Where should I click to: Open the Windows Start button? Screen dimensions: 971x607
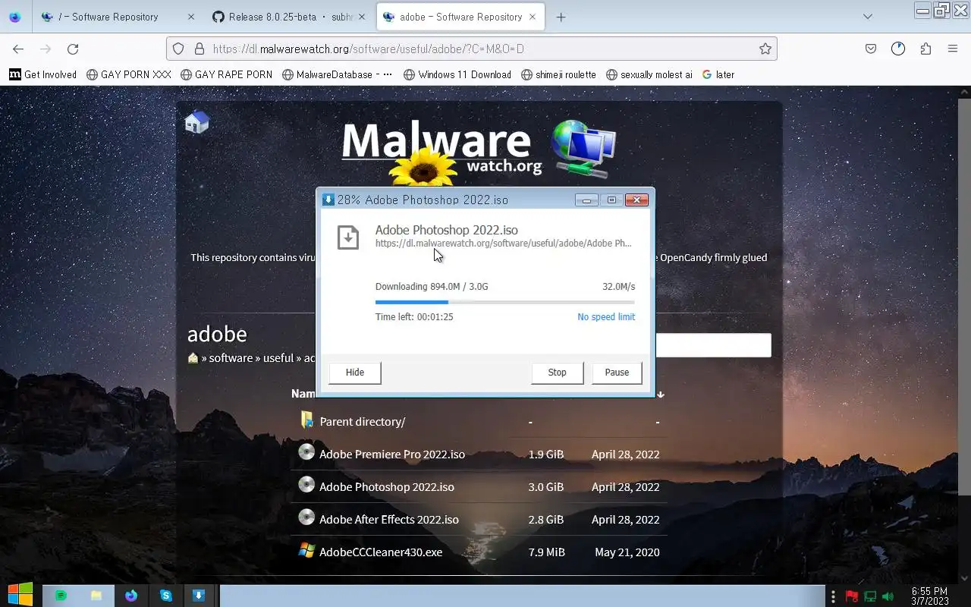[20, 595]
